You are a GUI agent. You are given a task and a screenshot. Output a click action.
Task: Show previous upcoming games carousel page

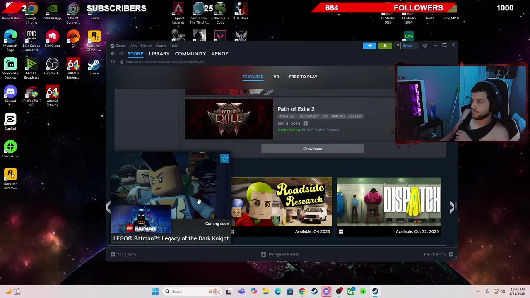[x=108, y=207]
